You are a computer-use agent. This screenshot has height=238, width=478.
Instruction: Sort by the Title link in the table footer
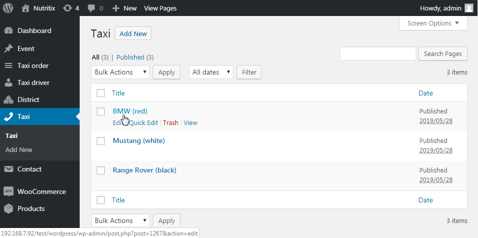click(x=118, y=200)
